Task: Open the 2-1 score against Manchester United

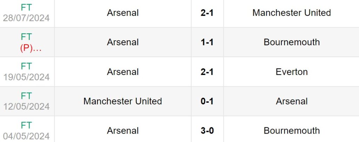Action: tap(207, 13)
